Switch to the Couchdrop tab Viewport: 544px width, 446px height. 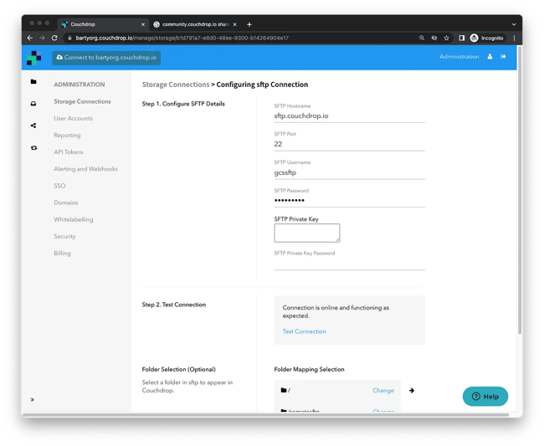pos(103,24)
